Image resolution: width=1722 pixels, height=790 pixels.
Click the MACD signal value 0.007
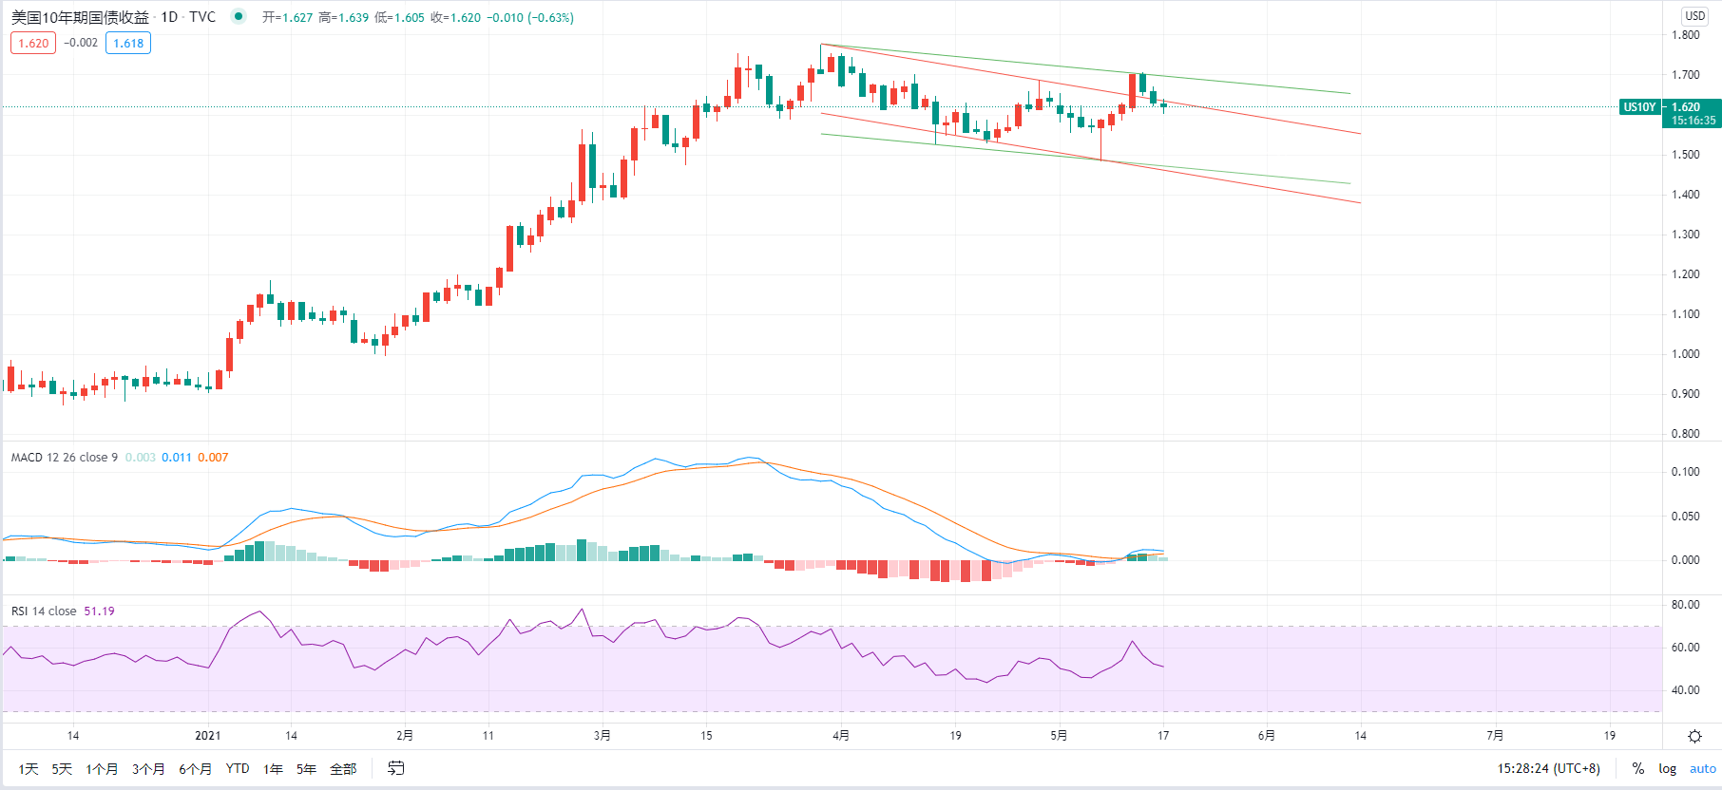pos(213,457)
